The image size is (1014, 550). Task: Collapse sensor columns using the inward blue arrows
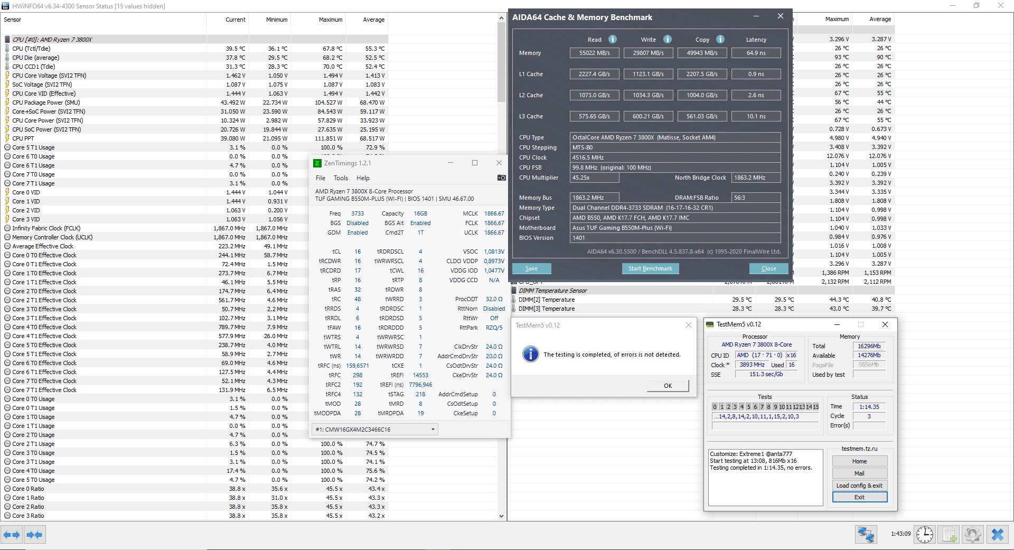tap(35, 535)
